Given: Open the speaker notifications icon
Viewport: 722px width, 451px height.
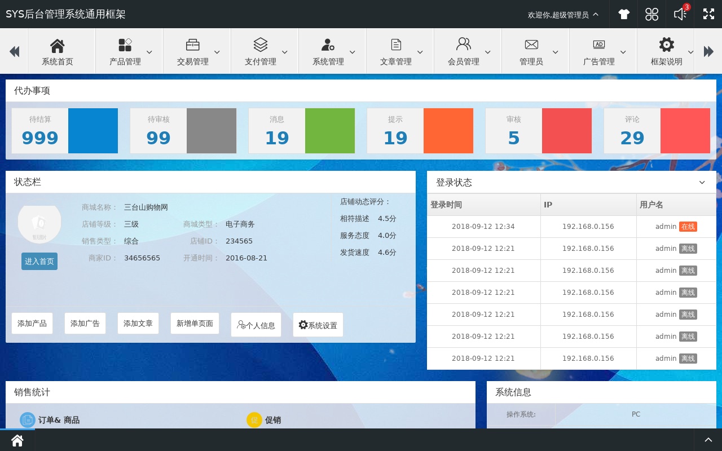Looking at the screenshot, I should coord(680,14).
